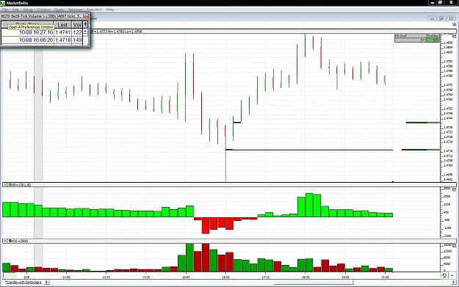Click the tallest red volume bar
459x287 pixels.
point(206,258)
